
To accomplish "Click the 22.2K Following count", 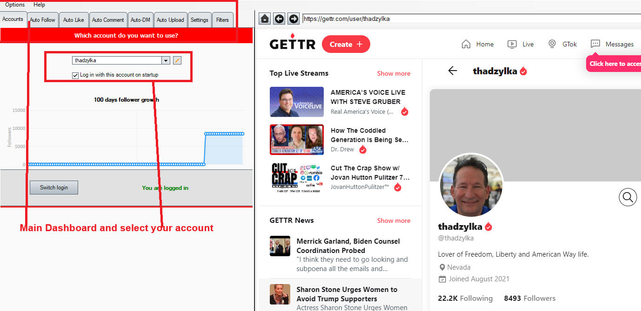I will tap(465, 298).
